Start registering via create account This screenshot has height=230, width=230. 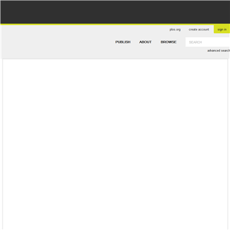click(199, 29)
